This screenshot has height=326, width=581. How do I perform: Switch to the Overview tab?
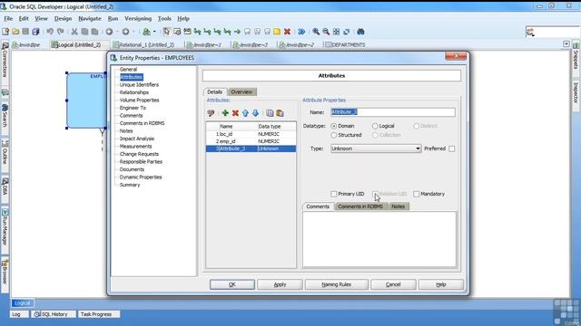[241, 91]
